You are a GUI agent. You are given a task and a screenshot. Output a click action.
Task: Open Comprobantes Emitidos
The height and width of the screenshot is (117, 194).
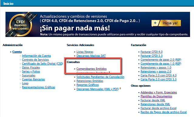click(x=91, y=69)
